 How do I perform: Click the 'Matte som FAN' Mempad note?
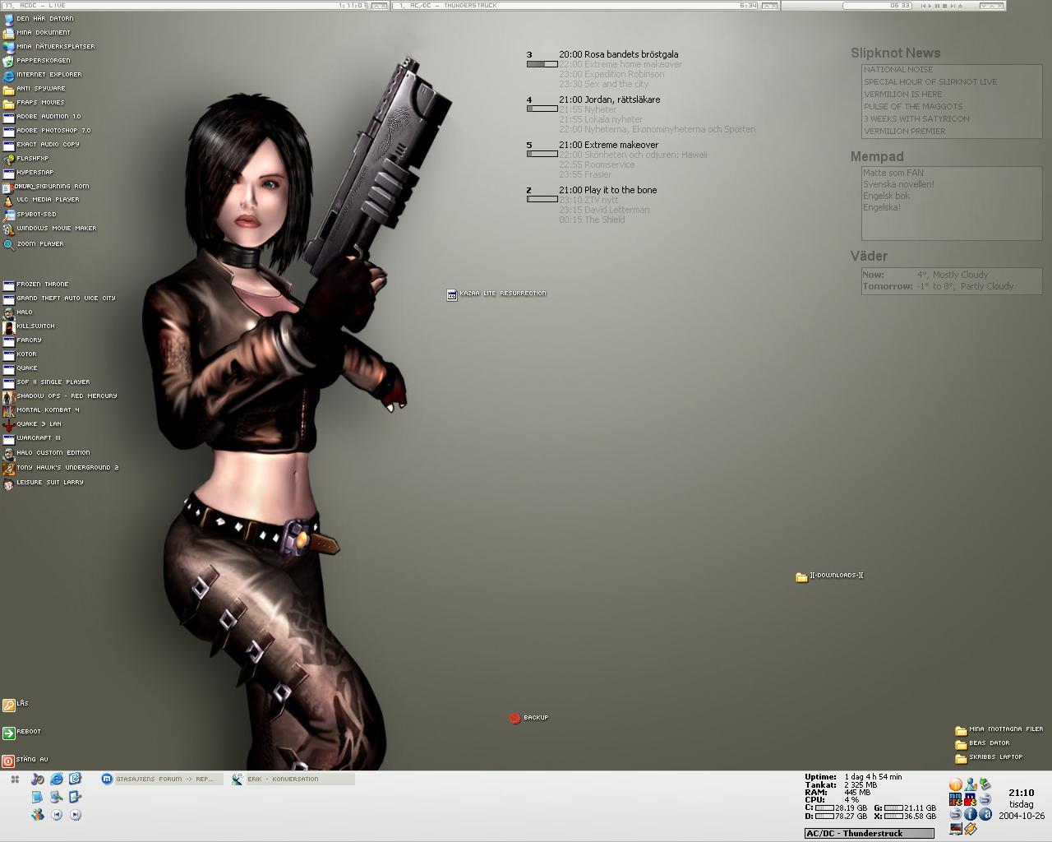pyautogui.click(x=893, y=173)
